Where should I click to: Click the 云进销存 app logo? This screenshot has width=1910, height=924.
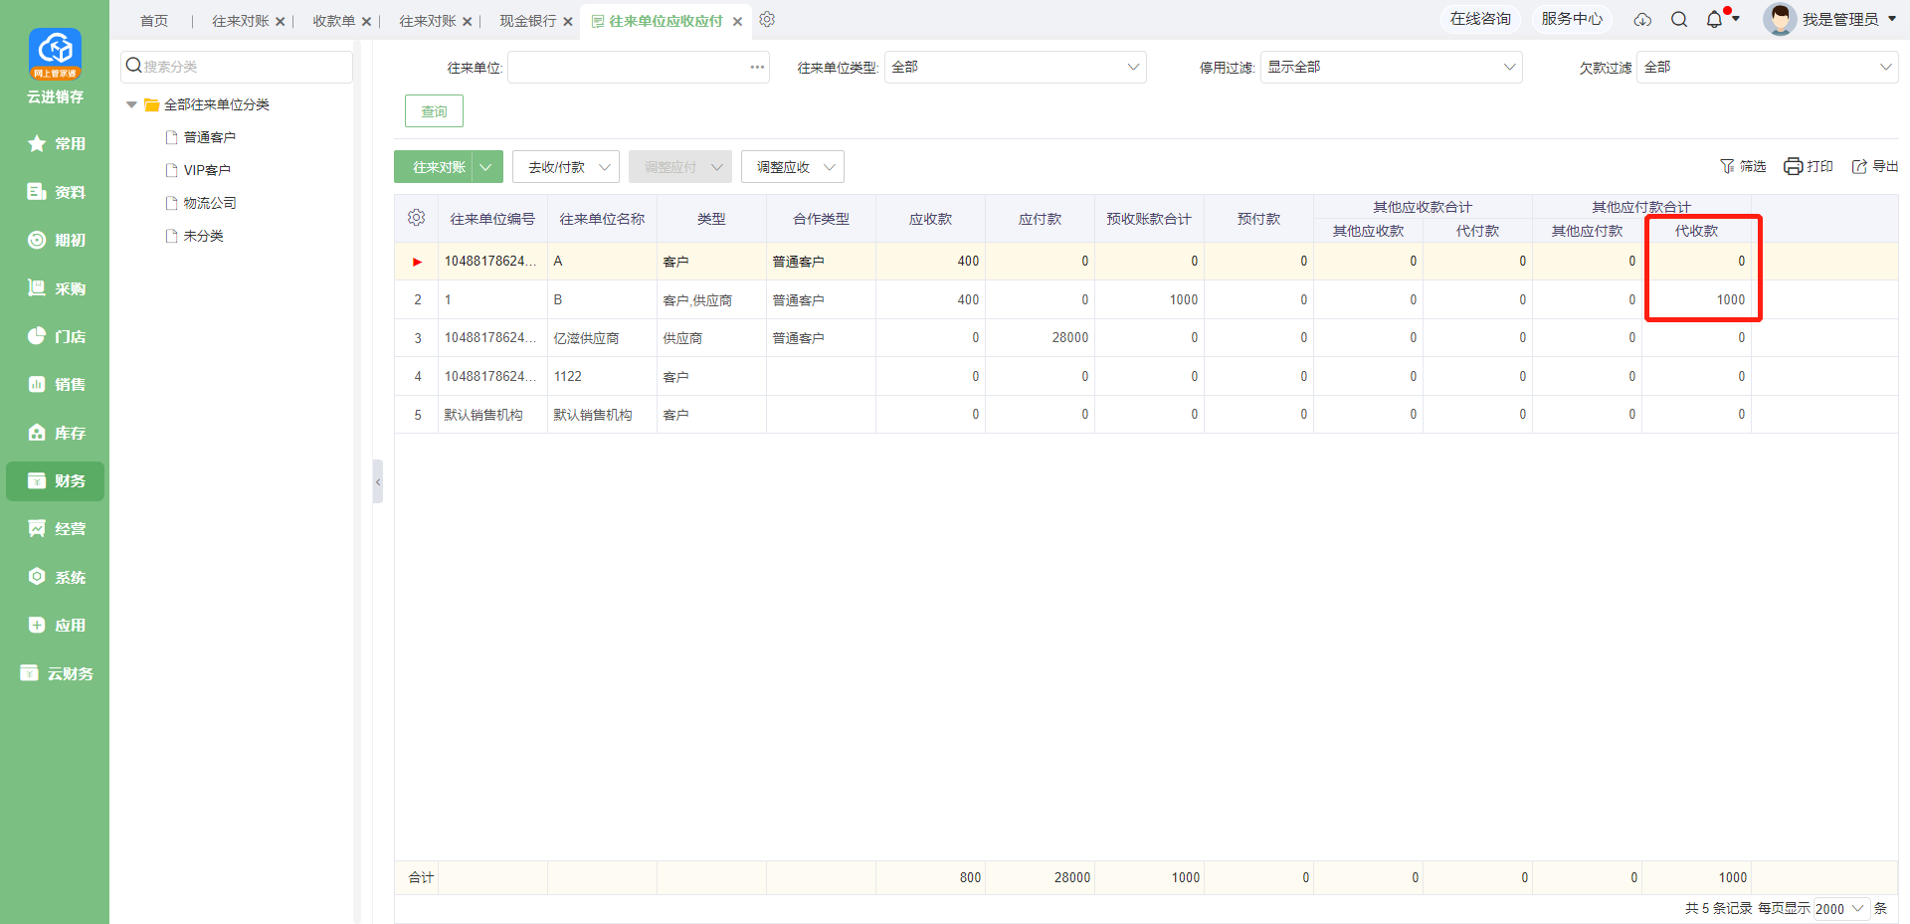click(x=55, y=55)
